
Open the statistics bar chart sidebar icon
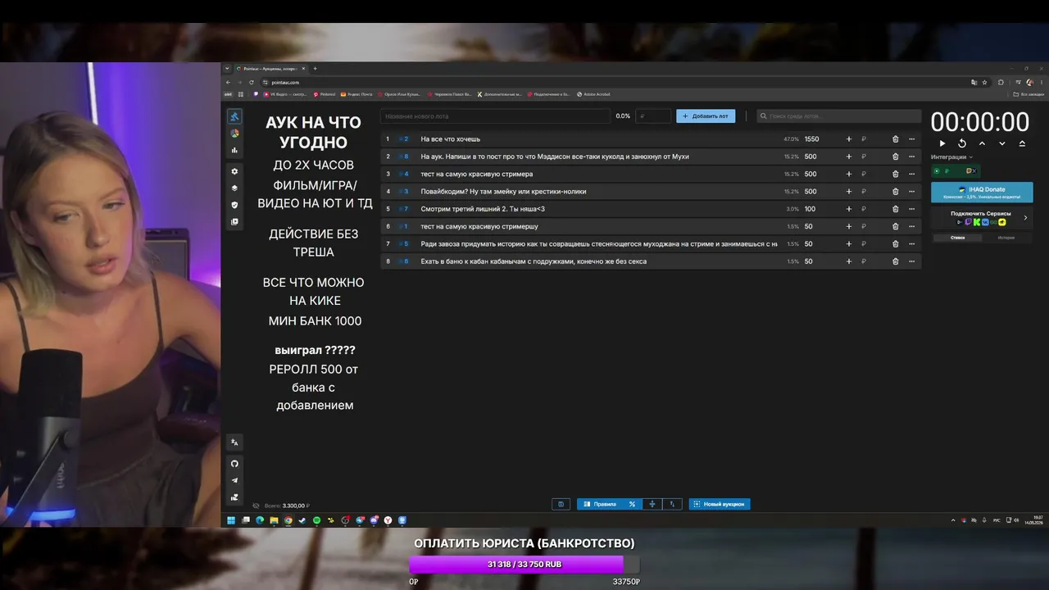tap(234, 150)
